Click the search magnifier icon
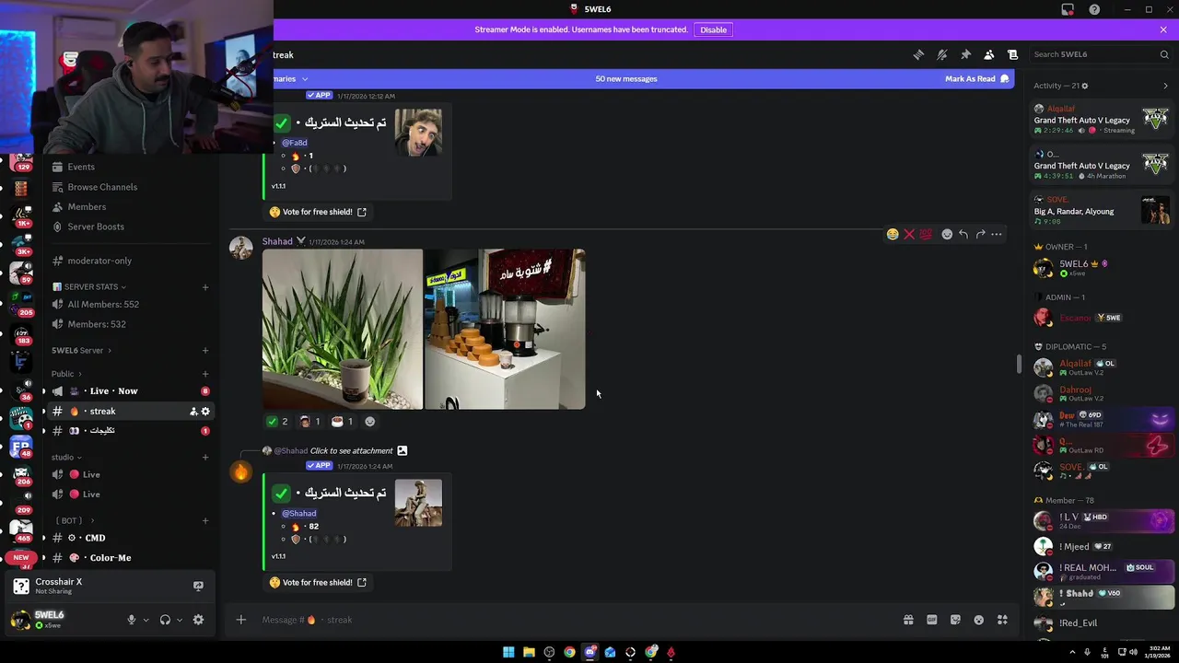The width and height of the screenshot is (1179, 663). pyautogui.click(x=1164, y=54)
